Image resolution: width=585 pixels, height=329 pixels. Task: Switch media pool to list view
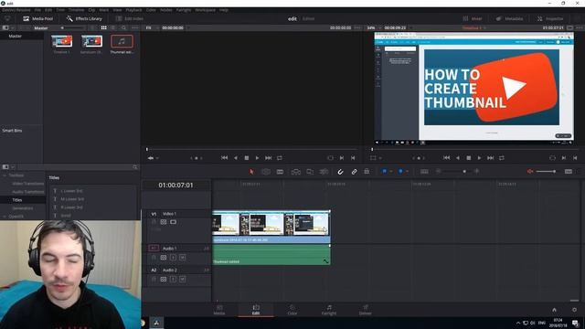pos(113,28)
